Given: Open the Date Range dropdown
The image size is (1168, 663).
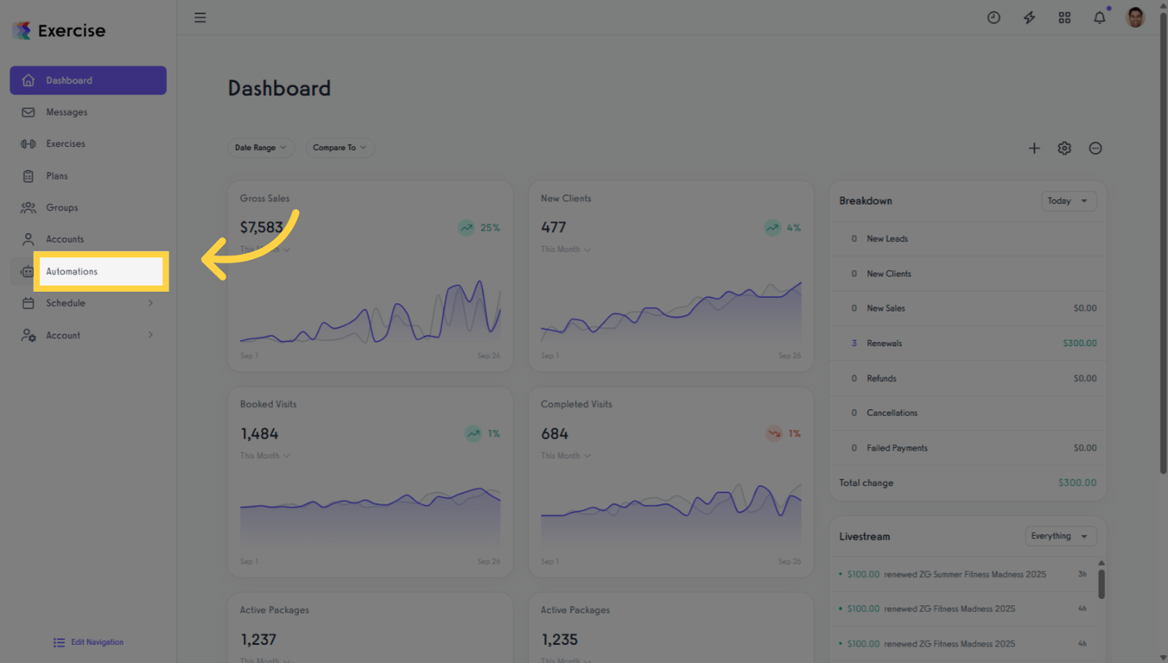Looking at the screenshot, I should [x=261, y=148].
